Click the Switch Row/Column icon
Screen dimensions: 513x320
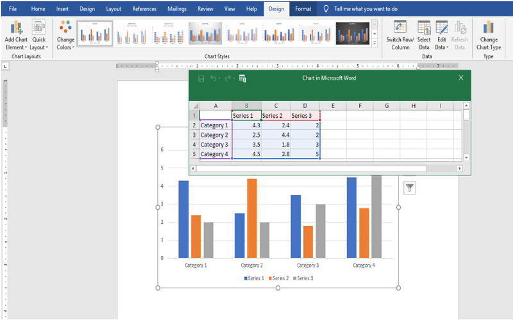pyautogui.click(x=400, y=28)
